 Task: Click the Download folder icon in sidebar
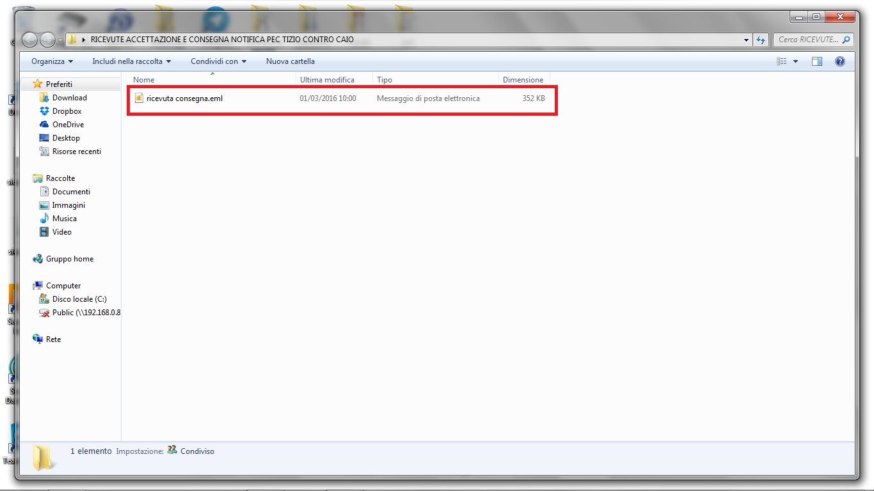[44, 98]
